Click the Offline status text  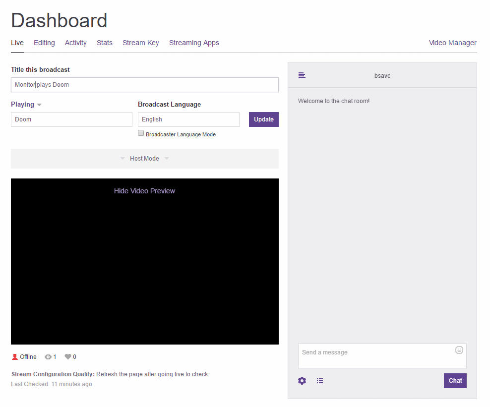28,357
